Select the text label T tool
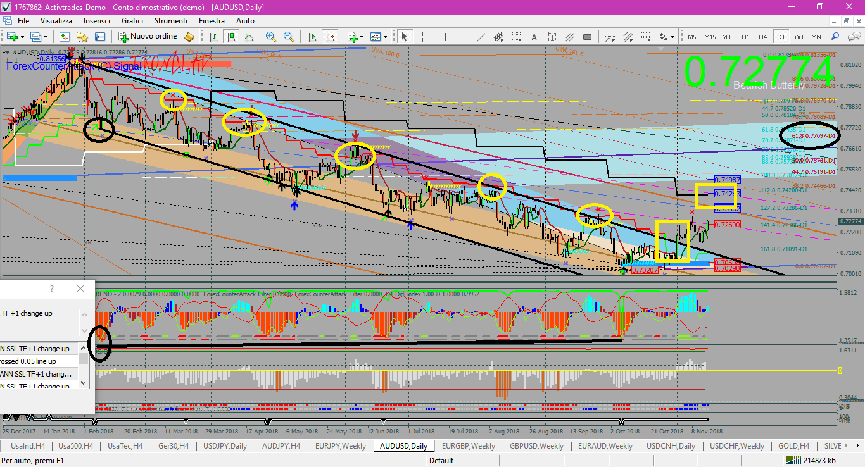The image size is (865, 467). 552,37
